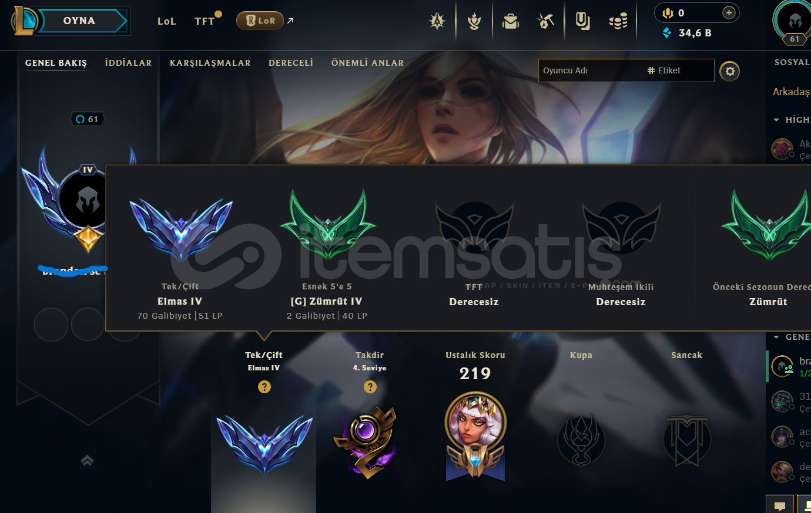Click the OYNA play button
Viewport: 811px width, 513px height.
[79, 21]
